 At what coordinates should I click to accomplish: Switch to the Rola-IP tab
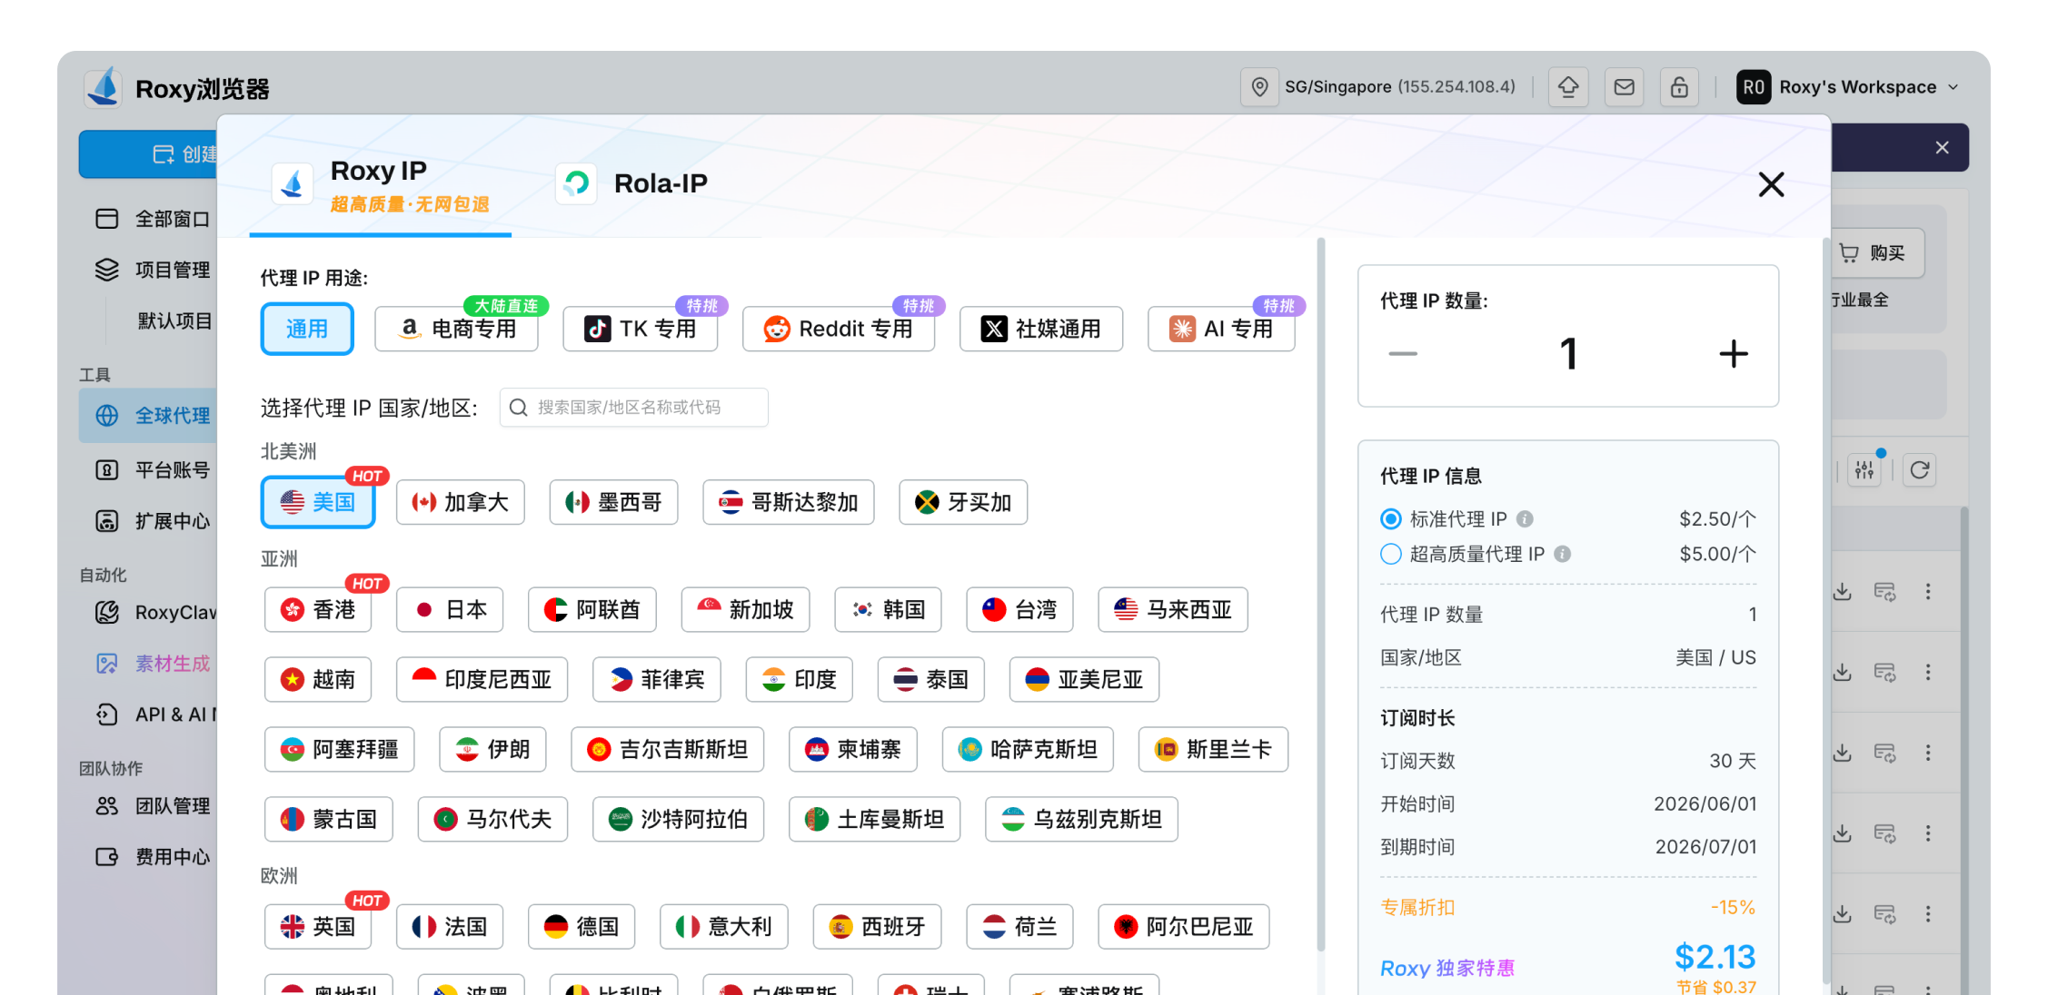tap(632, 183)
